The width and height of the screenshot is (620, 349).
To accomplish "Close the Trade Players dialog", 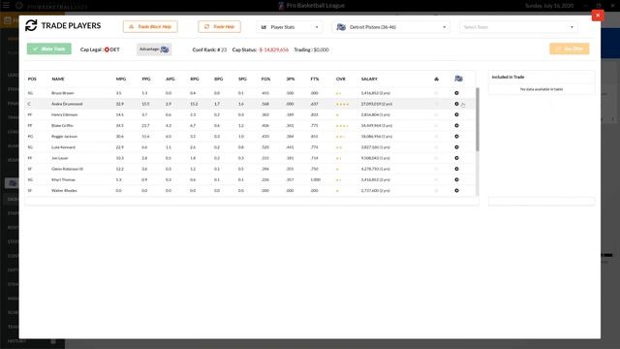I will [x=598, y=16].
